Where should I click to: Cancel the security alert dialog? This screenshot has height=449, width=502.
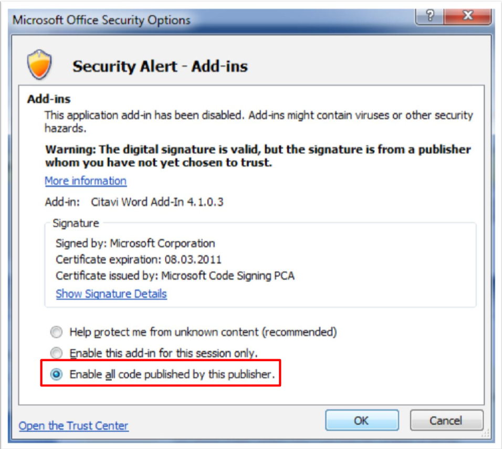coord(446,421)
